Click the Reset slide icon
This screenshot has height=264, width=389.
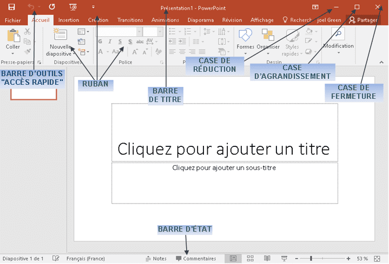pos(81,42)
